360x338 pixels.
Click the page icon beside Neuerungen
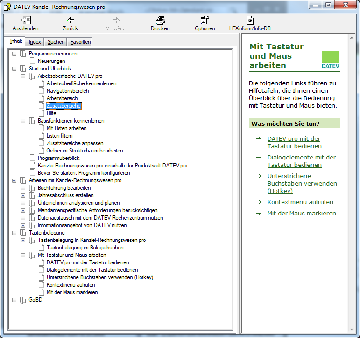[33, 61]
